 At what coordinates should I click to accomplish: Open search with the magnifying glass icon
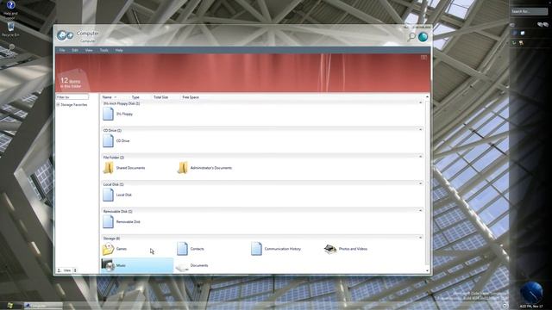point(411,36)
